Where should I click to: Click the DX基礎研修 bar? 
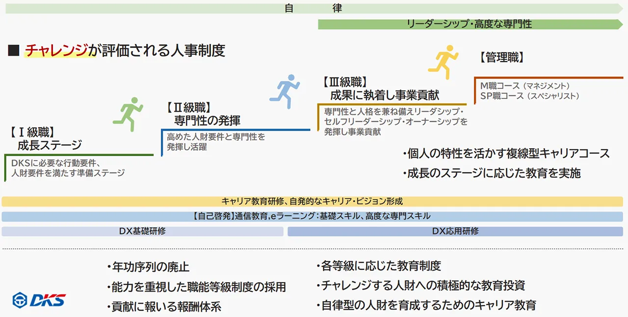pos(142,231)
